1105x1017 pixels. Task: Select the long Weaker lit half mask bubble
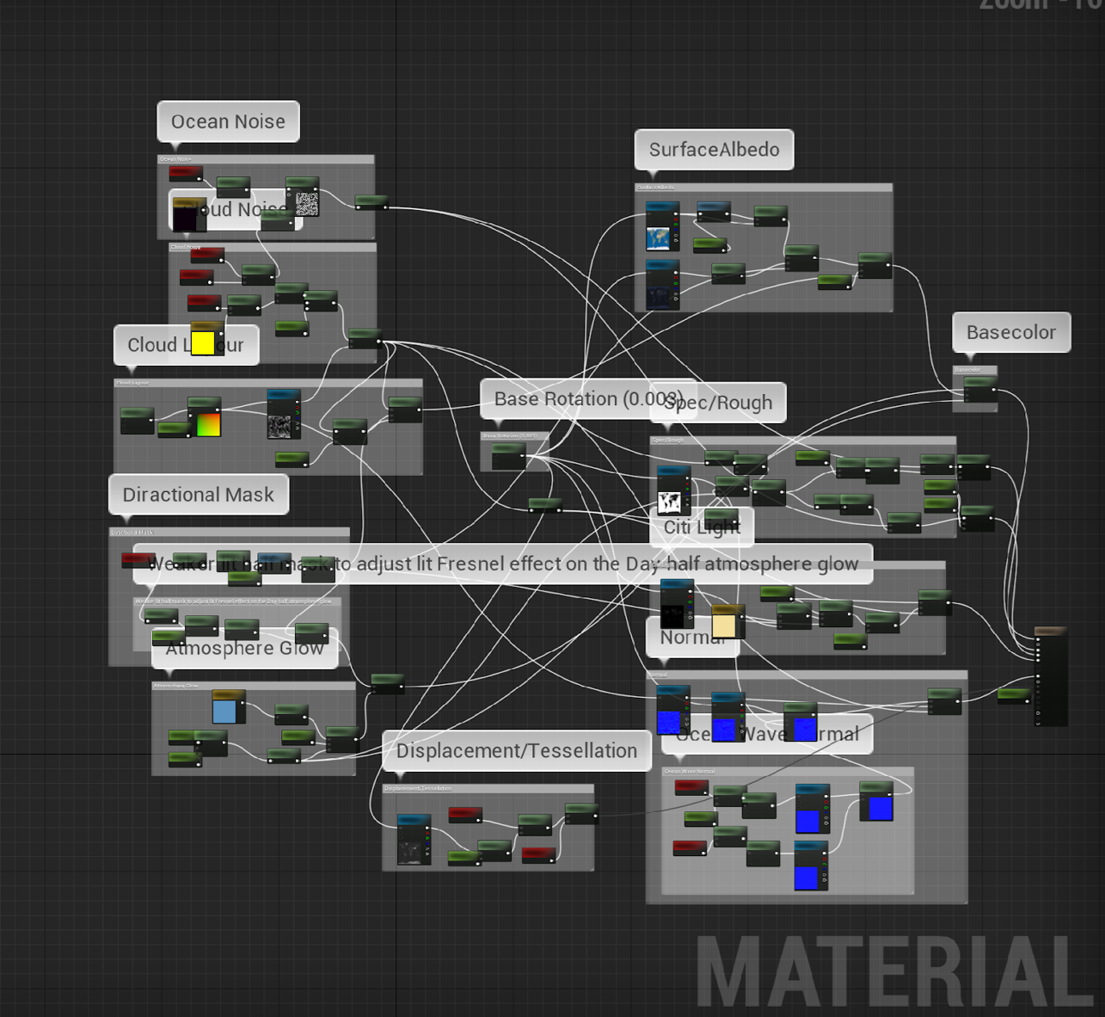tap(503, 564)
